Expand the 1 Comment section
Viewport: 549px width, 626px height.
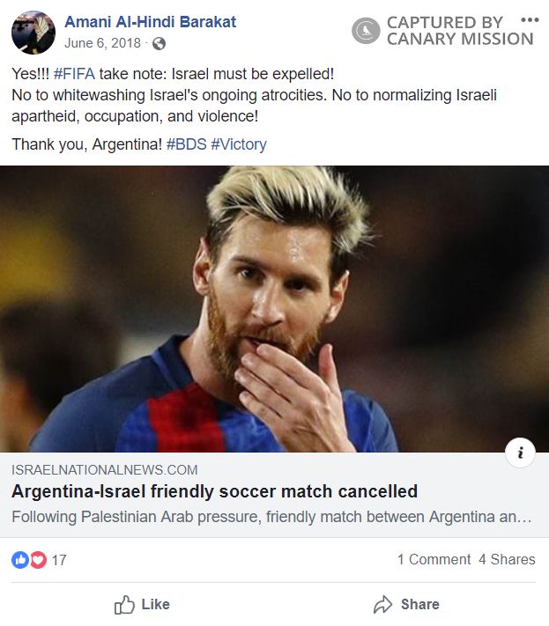(x=434, y=559)
